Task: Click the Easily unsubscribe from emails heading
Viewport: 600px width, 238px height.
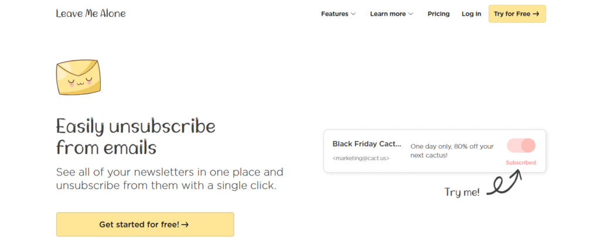Action: pos(135,137)
